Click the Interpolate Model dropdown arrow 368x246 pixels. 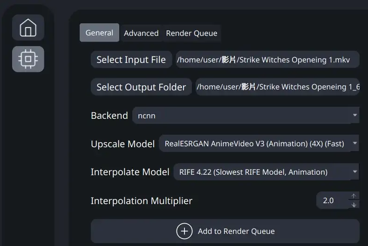point(355,171)
